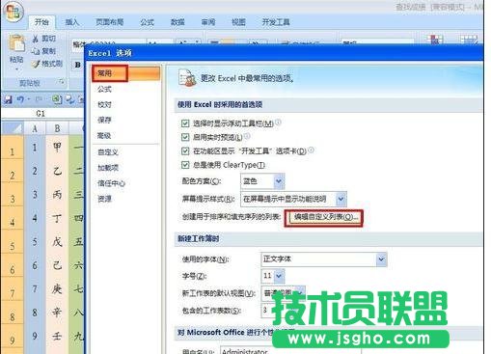Switch to the 数据 ribbon tab
Viewport: 491px width, 354px height.
pos(177,22)
